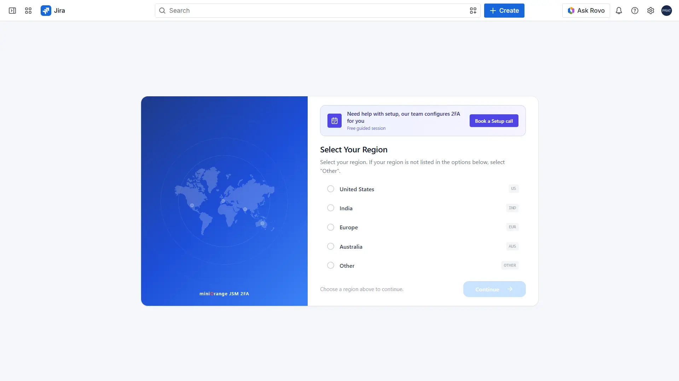Click 'Choose a region above to continue' text
This screenshot has height=381, width=679.
362,289
